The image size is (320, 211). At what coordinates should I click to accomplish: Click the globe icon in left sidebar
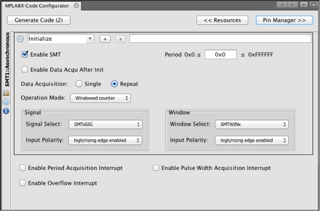[x=6, y=102]
